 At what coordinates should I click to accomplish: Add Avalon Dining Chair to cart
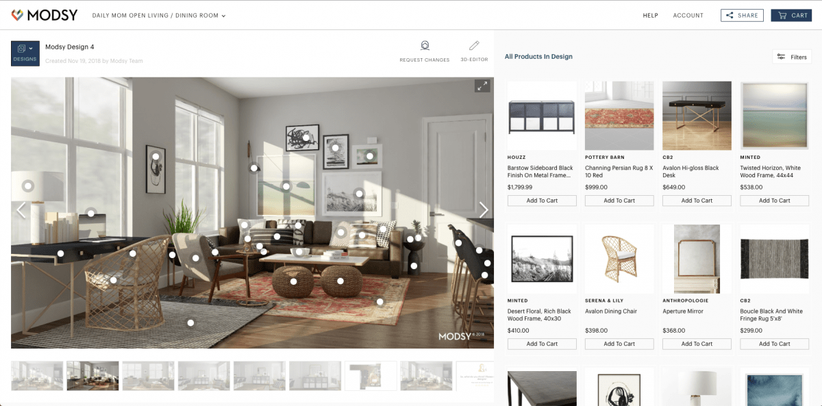point(619,344)
